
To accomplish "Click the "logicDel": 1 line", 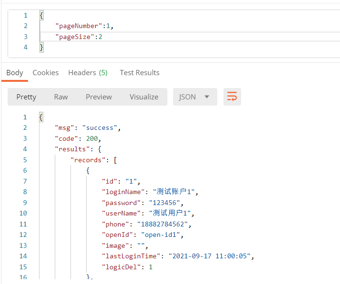I will coord(127,267).
